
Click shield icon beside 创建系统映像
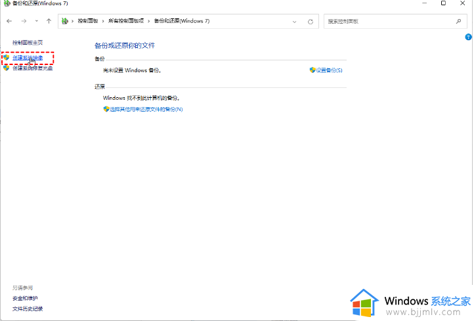click(x=7, y=57)
